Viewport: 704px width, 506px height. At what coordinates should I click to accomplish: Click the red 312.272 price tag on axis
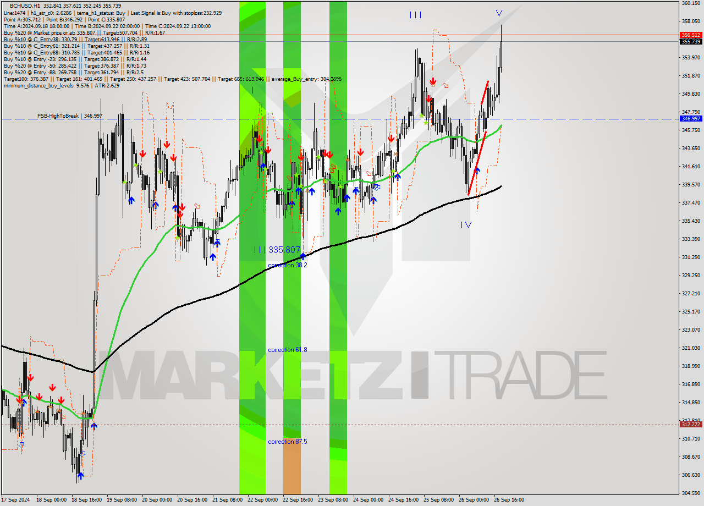(x=691, y=425)
